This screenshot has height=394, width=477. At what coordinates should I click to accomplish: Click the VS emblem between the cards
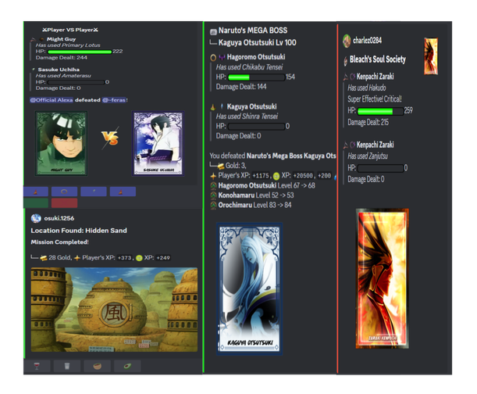tap(110, 138)
